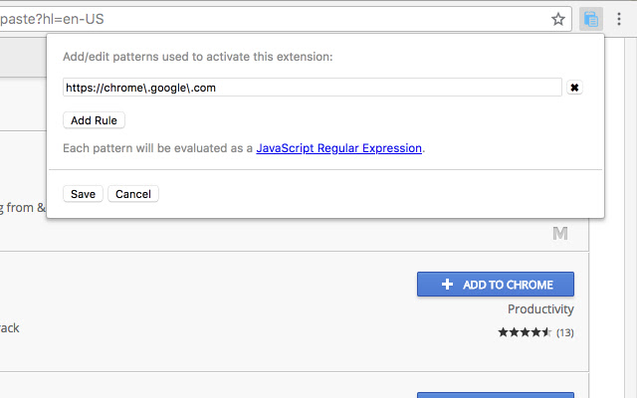Open the JavaScript Regular Expression link
The image size is (637, 398).
tap(339, 148)
